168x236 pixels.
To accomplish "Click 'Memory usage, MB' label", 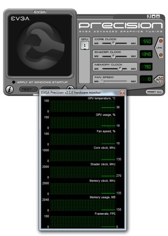I will coord(102,197).
